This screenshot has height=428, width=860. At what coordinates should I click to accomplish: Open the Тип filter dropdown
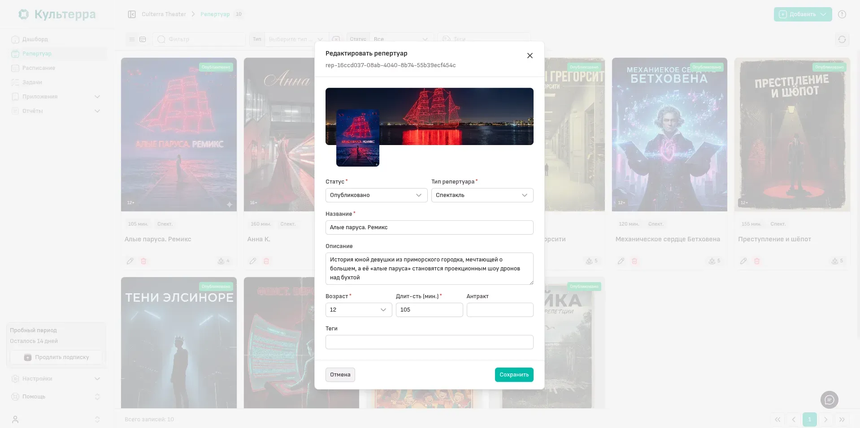[296, 39]
